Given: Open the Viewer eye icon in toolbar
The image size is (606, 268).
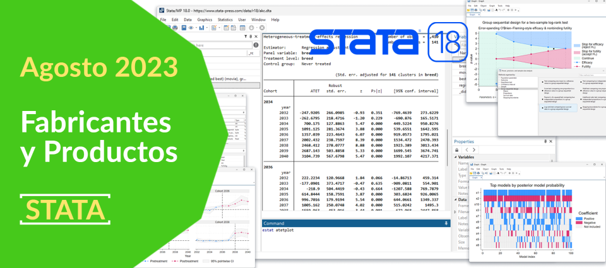Looking at the screenshot, I should (191, 27).
